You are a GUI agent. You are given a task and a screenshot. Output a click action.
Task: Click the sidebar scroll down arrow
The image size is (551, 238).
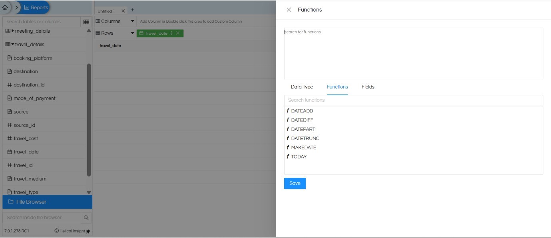tap(89, 192)
